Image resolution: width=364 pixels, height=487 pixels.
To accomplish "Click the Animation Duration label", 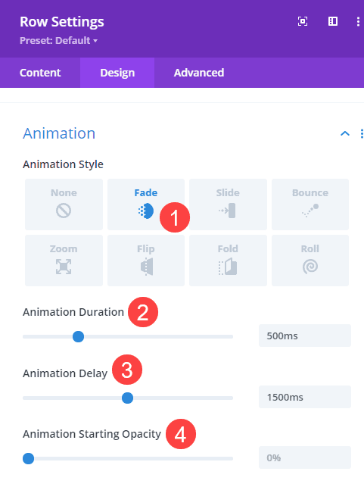I will point(73,312).
